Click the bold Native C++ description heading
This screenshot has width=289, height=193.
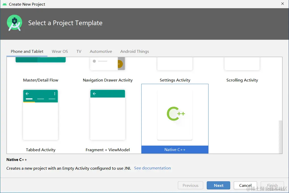pyautogui.click(x=17, y=160)
